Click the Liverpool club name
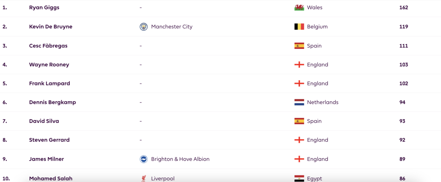This screenshot has height=182, width=441. (163, 179)
